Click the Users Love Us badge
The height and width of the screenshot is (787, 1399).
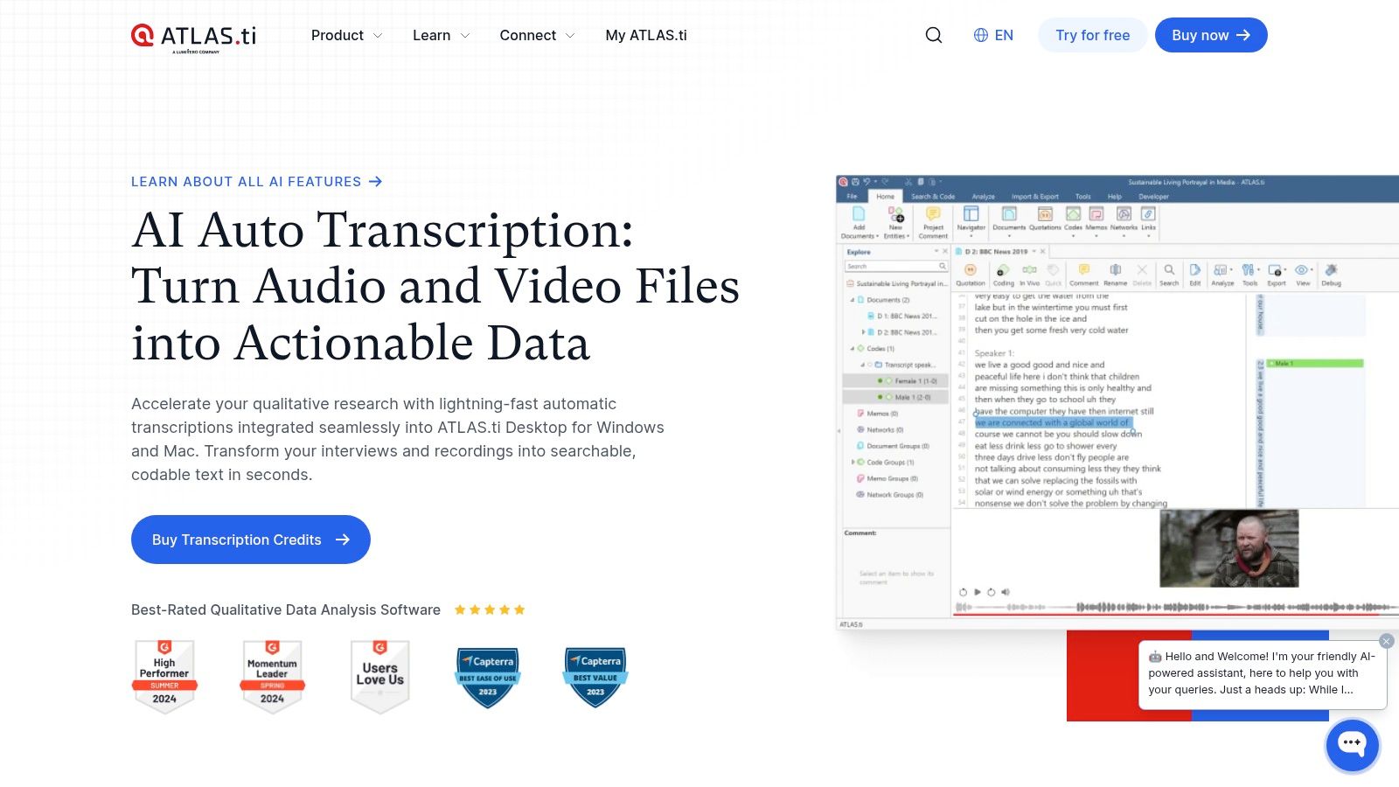[379, 677]
